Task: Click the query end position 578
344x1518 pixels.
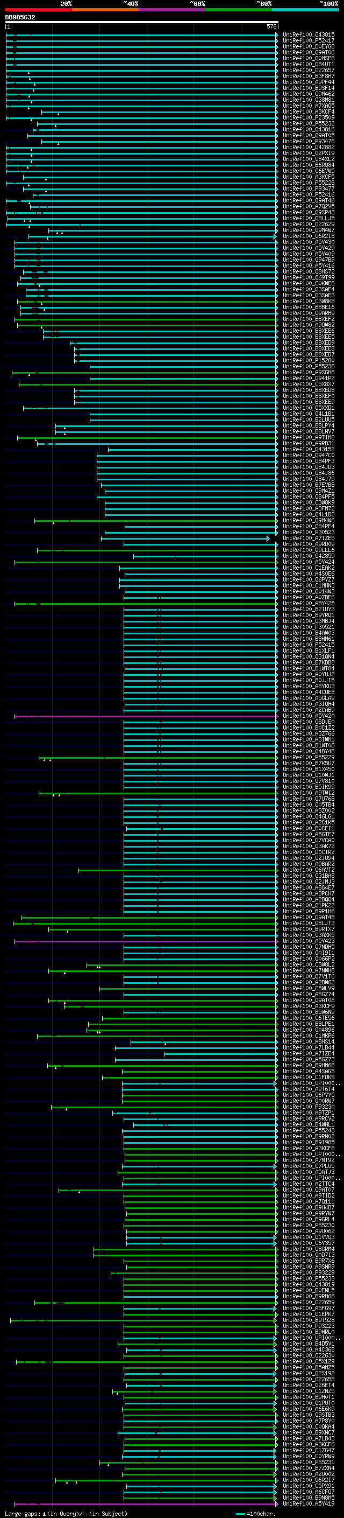Action: (x=271, y=26)
